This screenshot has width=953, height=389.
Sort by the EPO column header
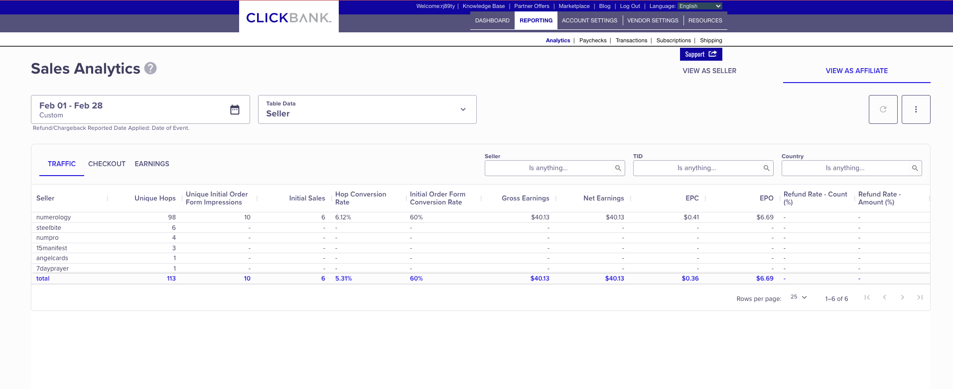pos(766,198)
